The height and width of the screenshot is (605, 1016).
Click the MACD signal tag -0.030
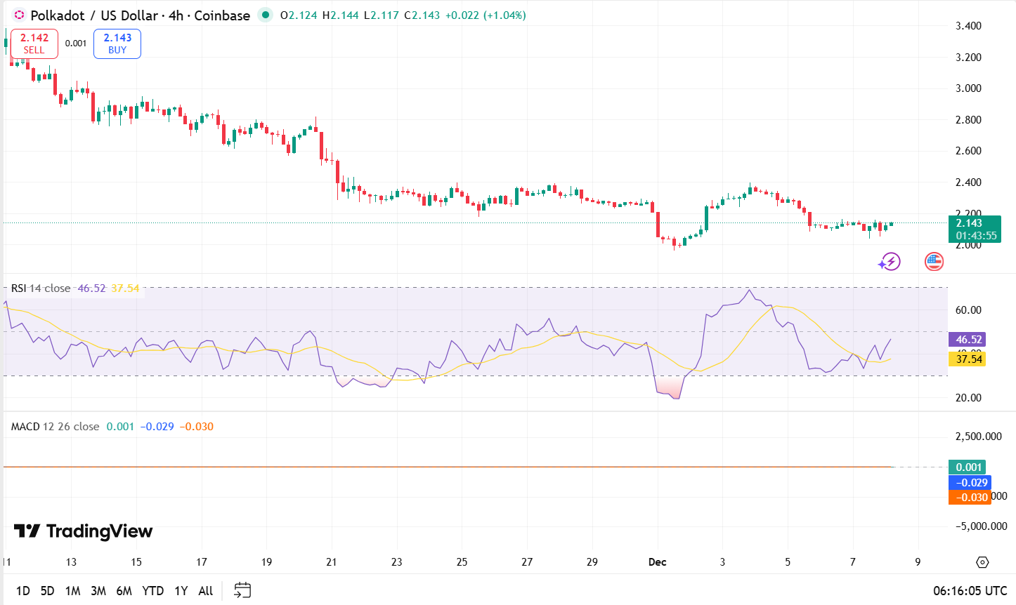pos(970,498)
